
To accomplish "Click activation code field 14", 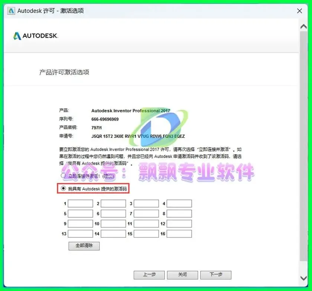I will tap(113, 234).
